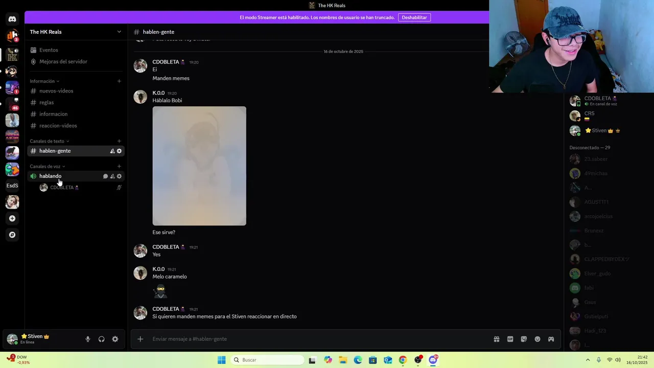Open GIF picker
The height and width of the screenshot is (368, 654).
tap(510, 339)
